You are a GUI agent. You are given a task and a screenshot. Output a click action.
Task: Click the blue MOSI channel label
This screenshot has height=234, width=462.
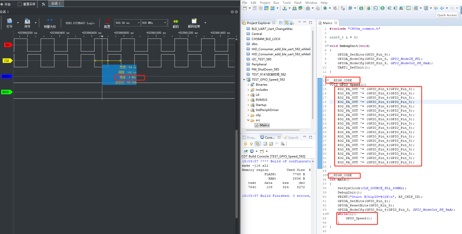coord(7,76)
